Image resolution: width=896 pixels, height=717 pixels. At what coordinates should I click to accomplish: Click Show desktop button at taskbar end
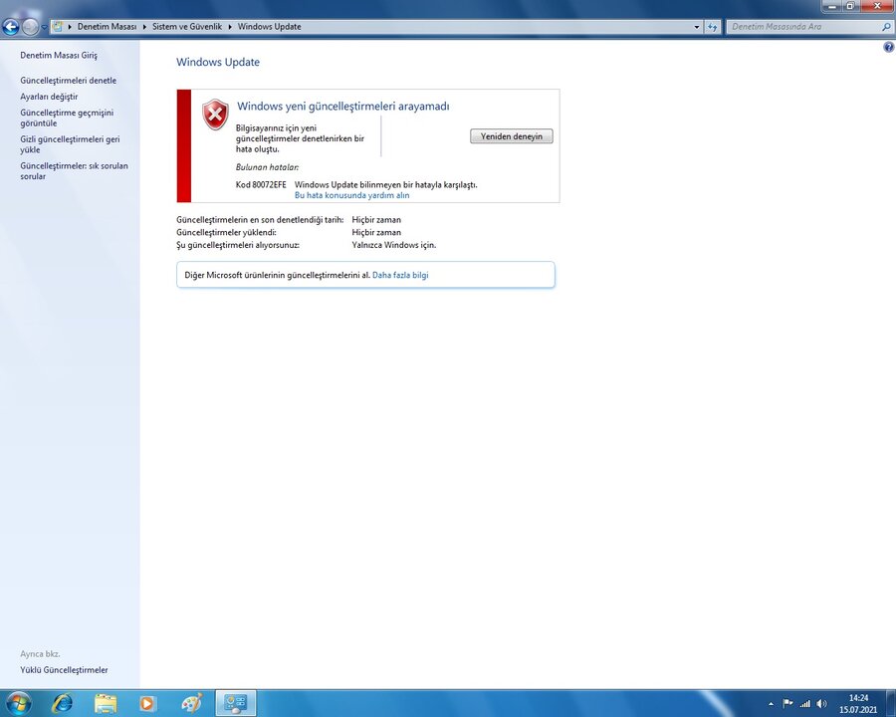click(889, 703)
